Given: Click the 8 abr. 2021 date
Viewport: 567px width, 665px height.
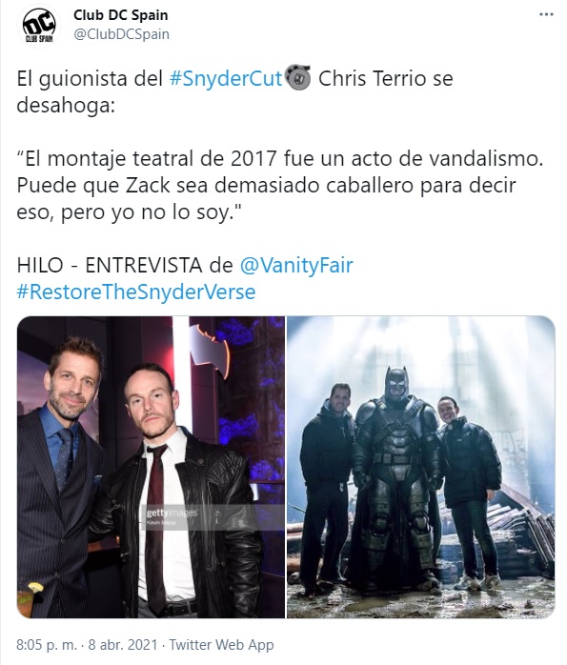Looking at the screenshot, I should tap(123, 645).
